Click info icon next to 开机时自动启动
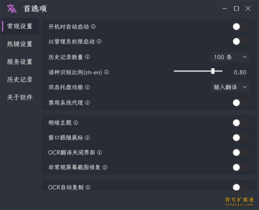This screenshot has width=259, height=210. point(93,26)
